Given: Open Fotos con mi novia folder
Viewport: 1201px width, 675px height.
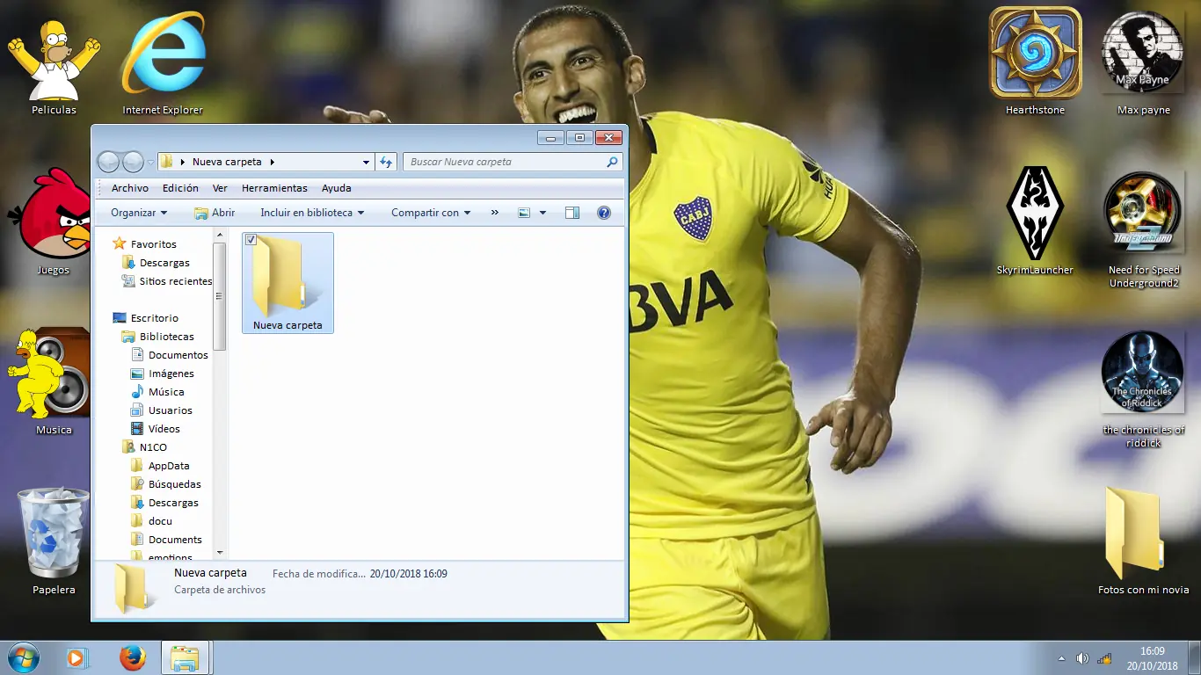Looking at the screenshot, I should click(1143, 541).
